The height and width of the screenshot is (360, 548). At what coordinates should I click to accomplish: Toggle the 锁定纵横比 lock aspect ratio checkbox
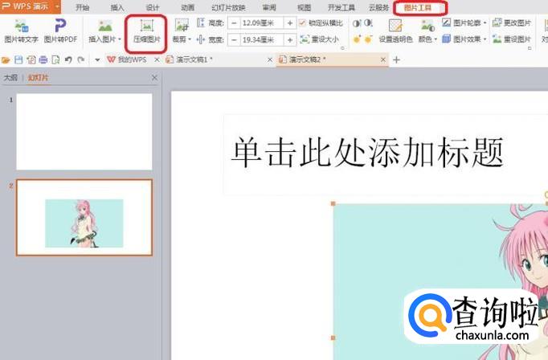[303, 23]
